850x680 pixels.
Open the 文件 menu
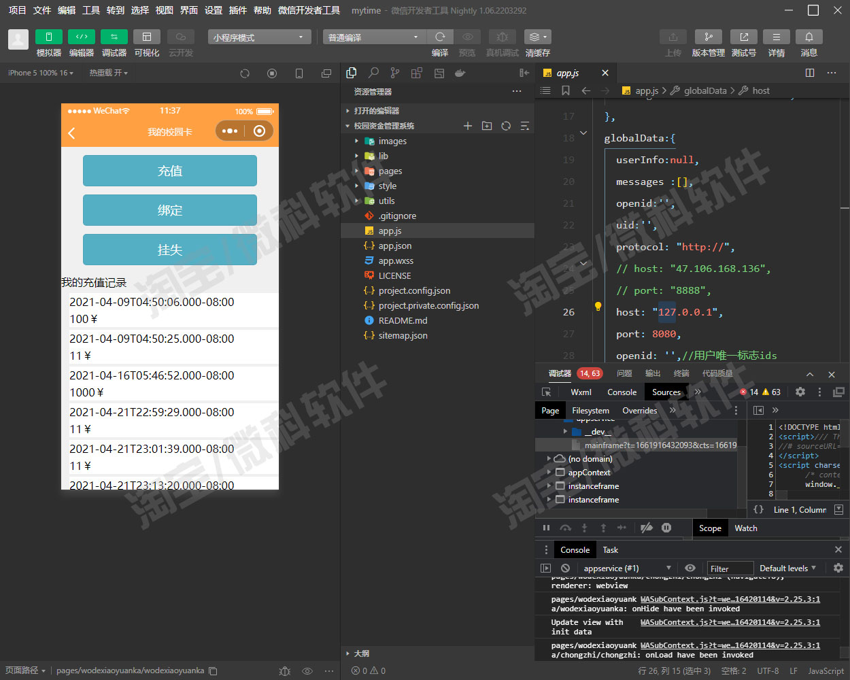42,10
